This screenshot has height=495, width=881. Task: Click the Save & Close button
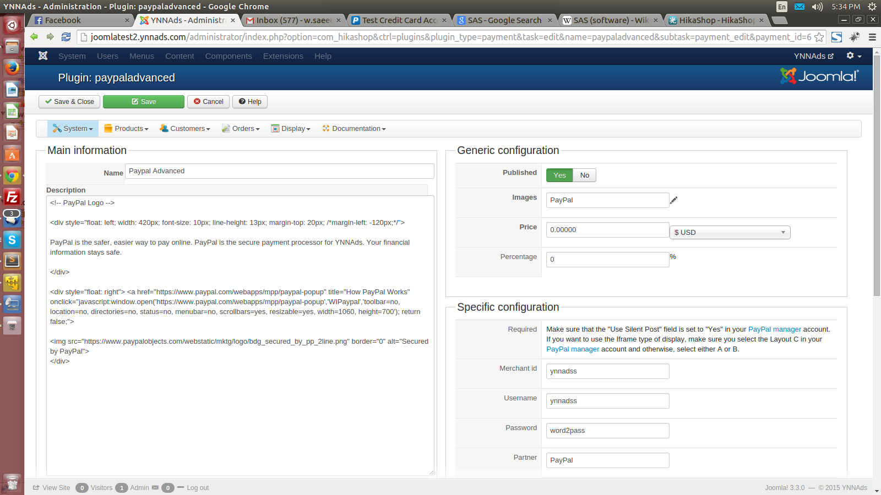69,102
